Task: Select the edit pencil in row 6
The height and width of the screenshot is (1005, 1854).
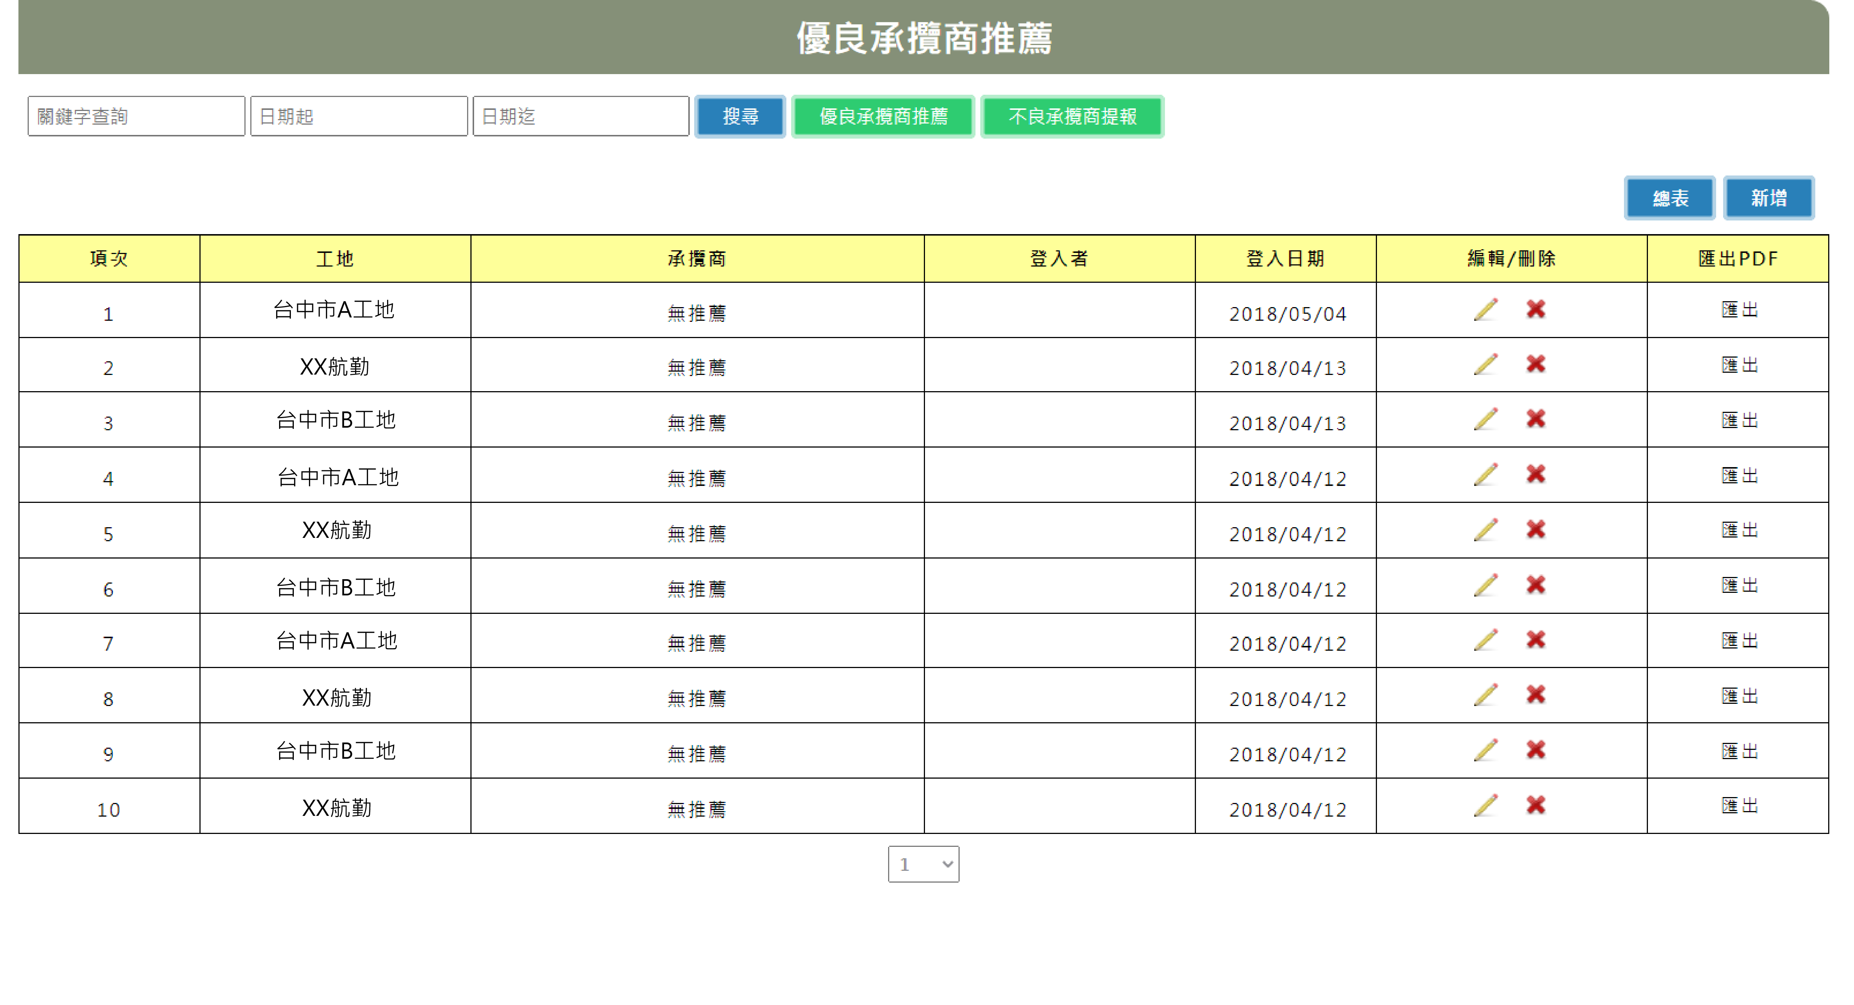Action: 1485,585
